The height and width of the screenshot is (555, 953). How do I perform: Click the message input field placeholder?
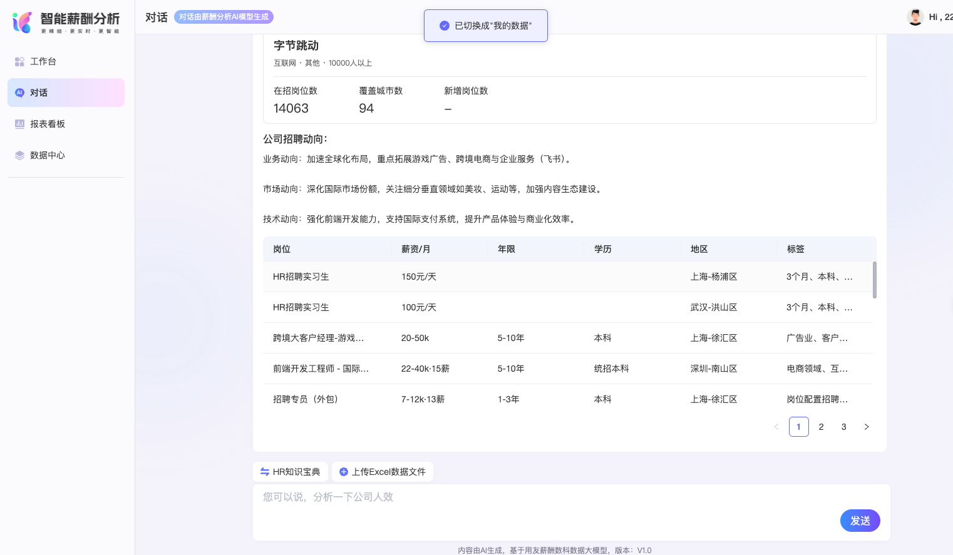point(328,497)
